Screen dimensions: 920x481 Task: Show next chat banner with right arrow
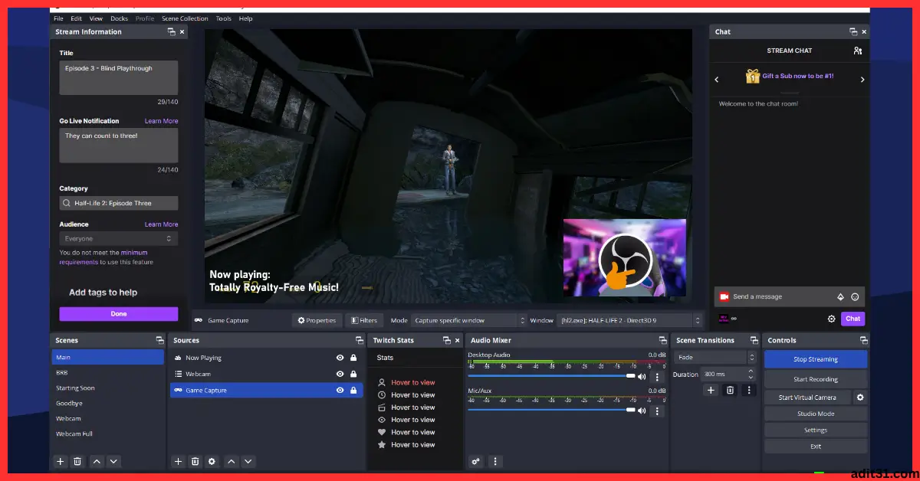862,79
